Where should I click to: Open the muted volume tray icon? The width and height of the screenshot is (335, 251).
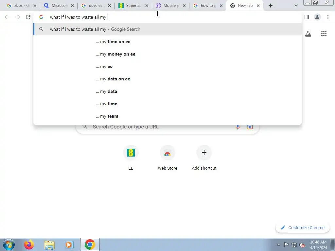[302, 245]
